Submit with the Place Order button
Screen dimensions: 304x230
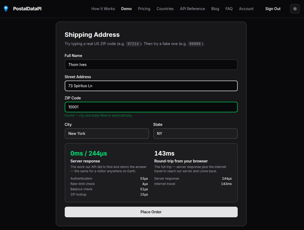pyautogui.click(x=151, y=212)
